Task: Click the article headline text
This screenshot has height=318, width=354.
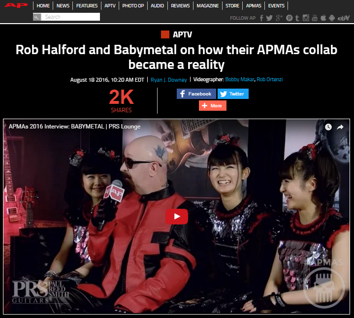Action: click(177, 57)
